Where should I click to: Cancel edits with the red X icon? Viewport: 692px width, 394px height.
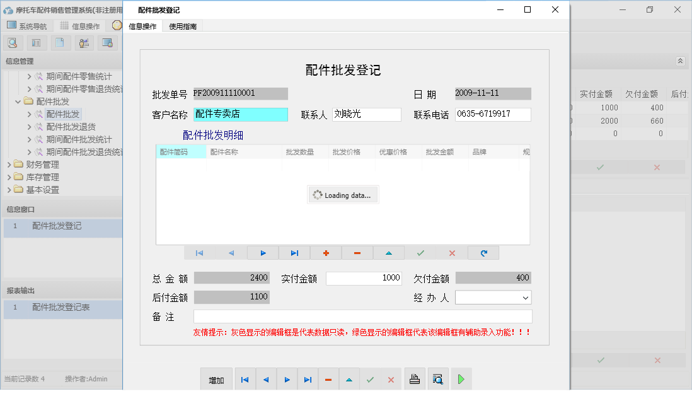tap(452, 252)
